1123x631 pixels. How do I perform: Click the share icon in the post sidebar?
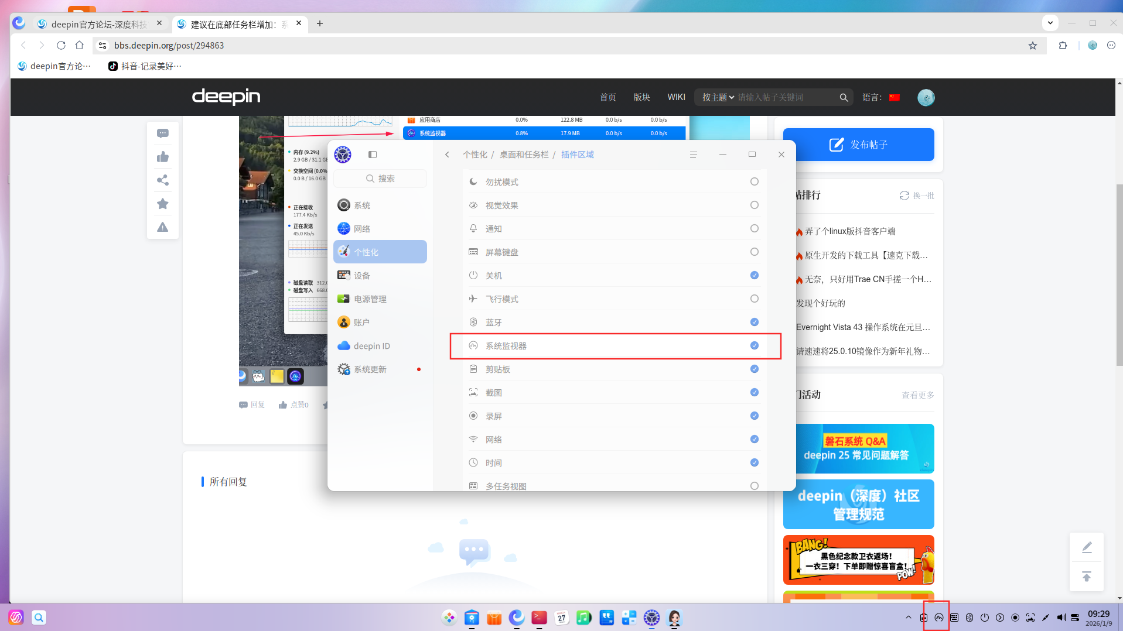point(163,180)
